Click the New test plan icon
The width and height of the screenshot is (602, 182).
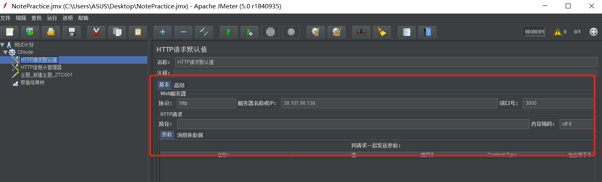pos(10,32)
